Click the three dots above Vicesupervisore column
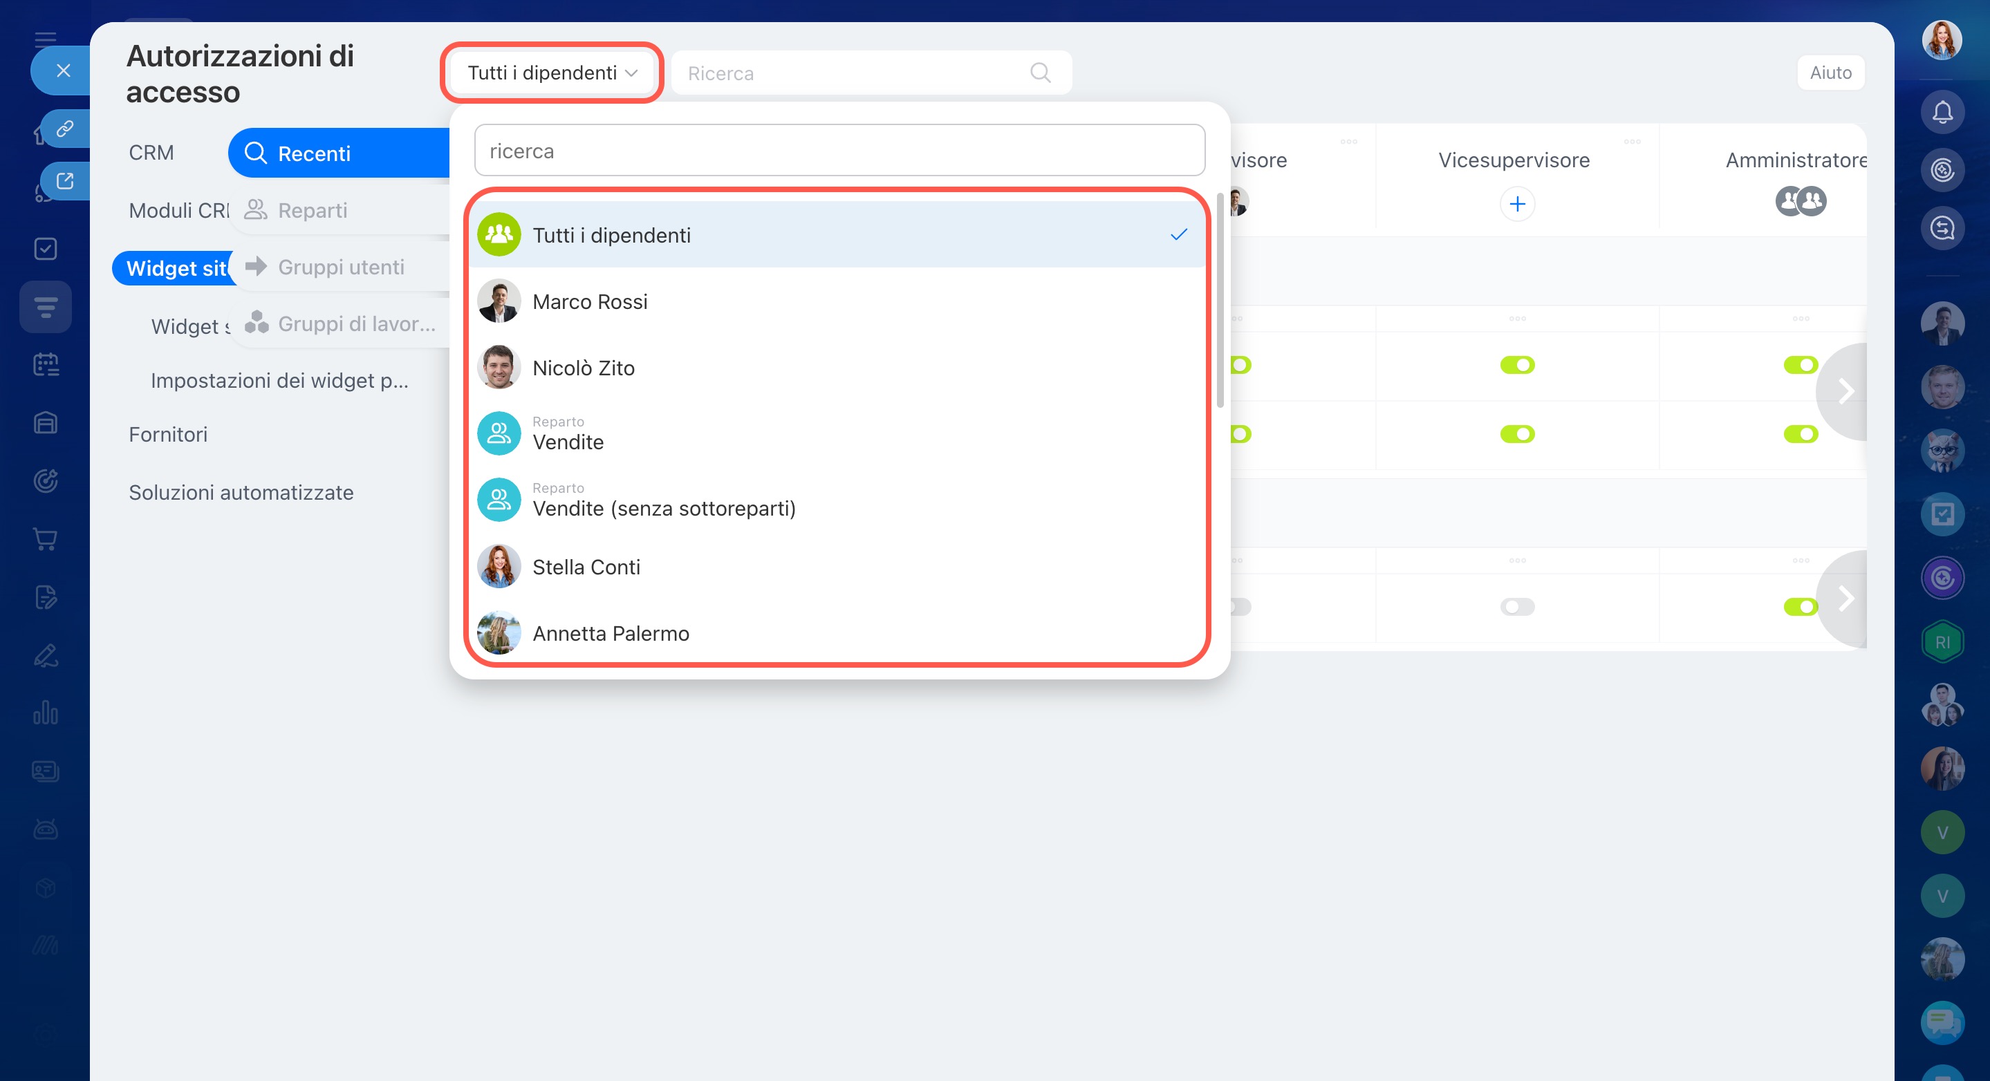The width and height of the screenshot is (1990, 1081). point(1632,142)
